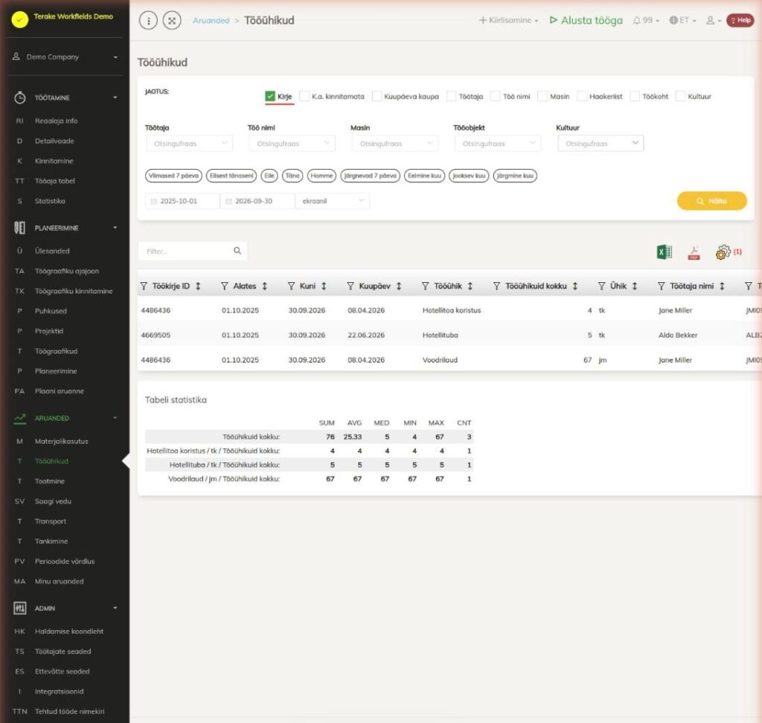The height and width of the screenshot is (723, 762).
Task: Click the yellow Näita button
Action: [711, 201]
